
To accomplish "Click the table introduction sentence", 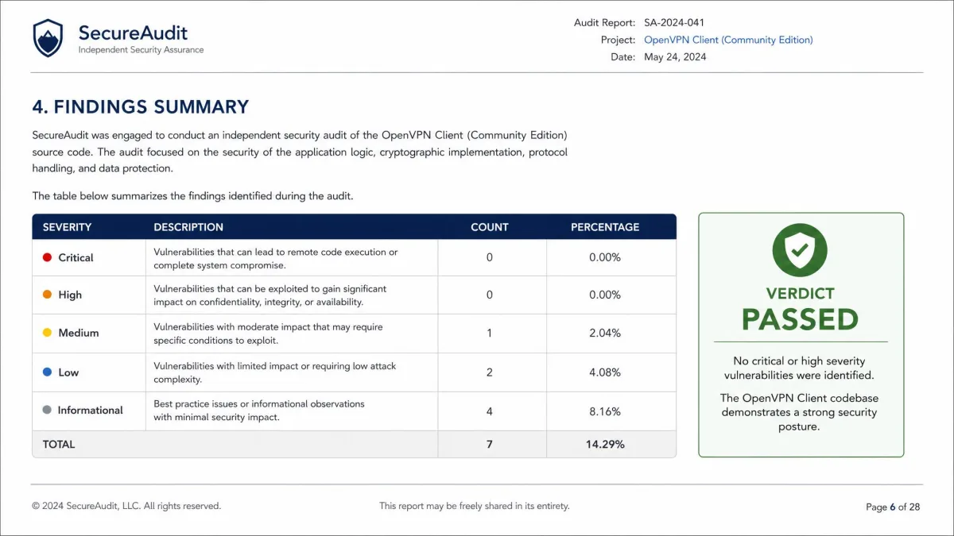I will pyautogui.click(x=192, y=195).
